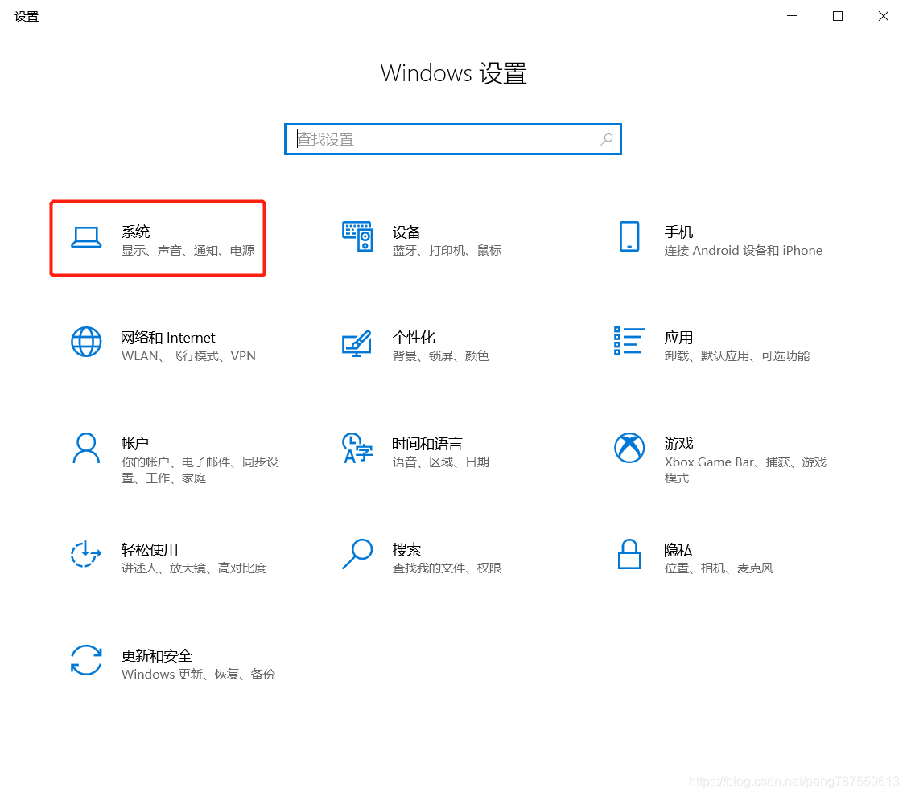907x796 pixels.
Task: Close the 设置 window
Action: pyautogui.click(x=884, y=16)
